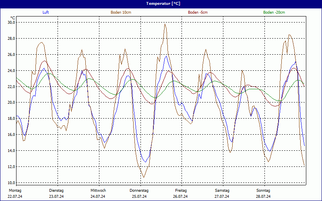Click the 10,0 y-axis value
Viewport: 322px width, 201px height.
tap(11, 183)
